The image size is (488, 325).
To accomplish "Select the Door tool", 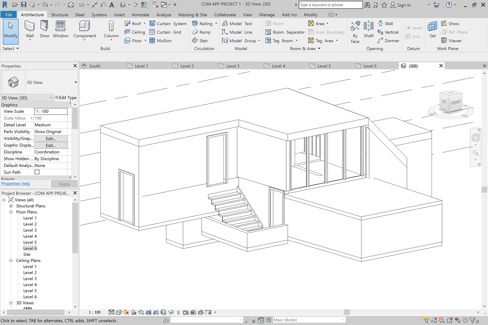I will [44, 29].
